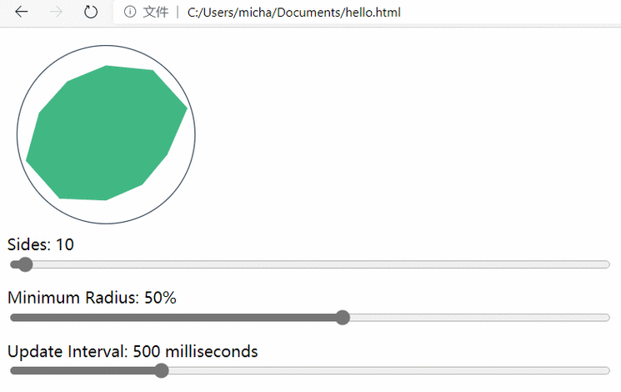The width and height of the screenshot is (621, 392).
Task: Click the 'Sides: 10' label
Action: click(x=41, y=244)
